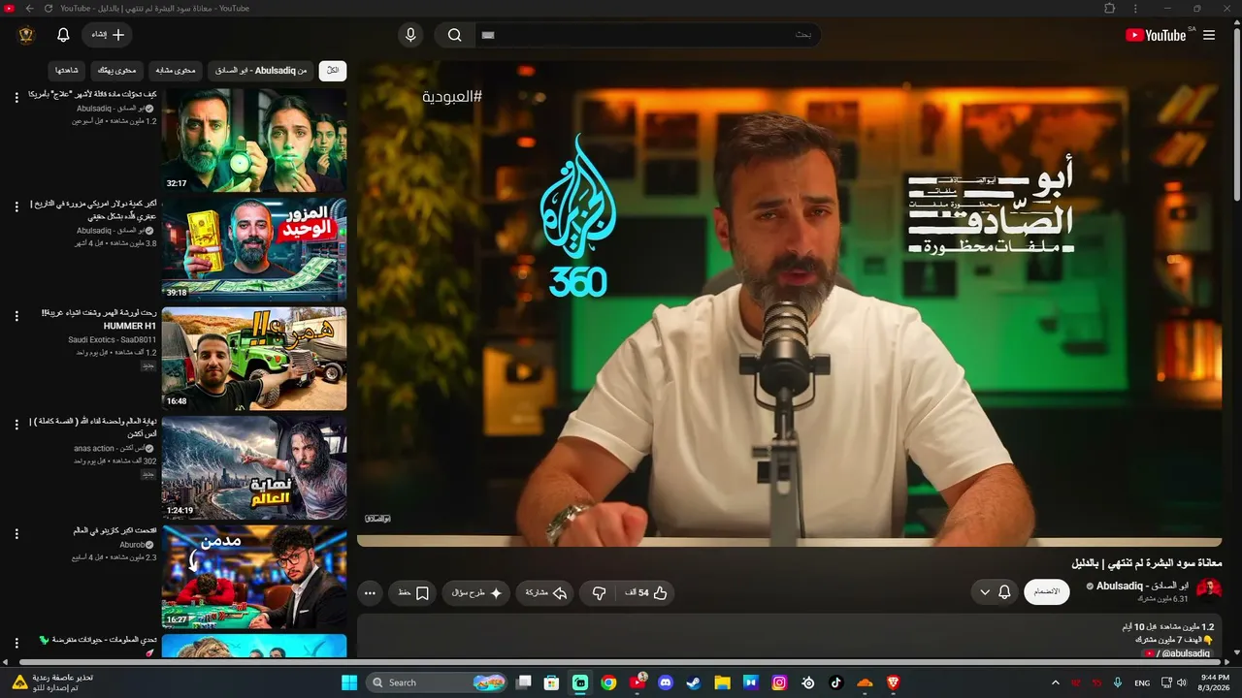Switch the ENG input language indicator

(1142, 682)
